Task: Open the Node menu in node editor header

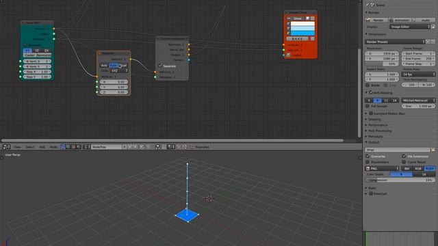Action: click(x=53, y=147)
